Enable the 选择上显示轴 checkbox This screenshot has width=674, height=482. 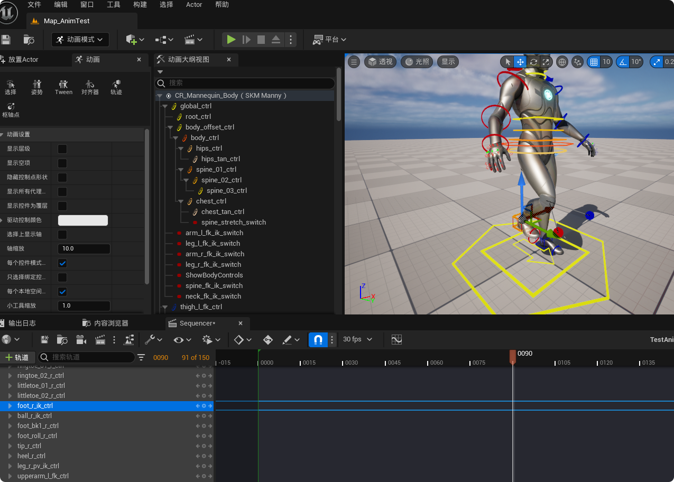click(x=62, y=234)
